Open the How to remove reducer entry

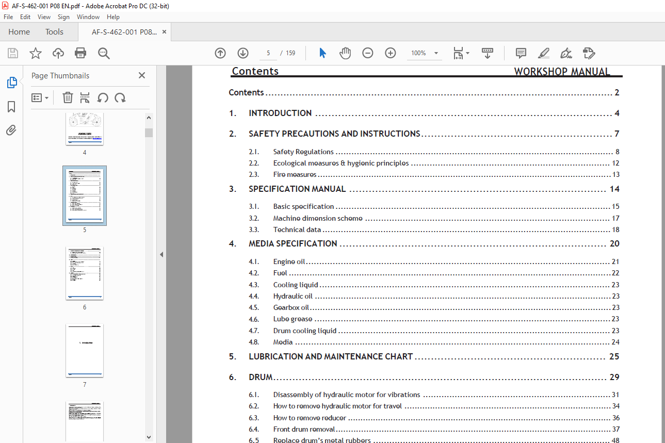tap(434, 418)
